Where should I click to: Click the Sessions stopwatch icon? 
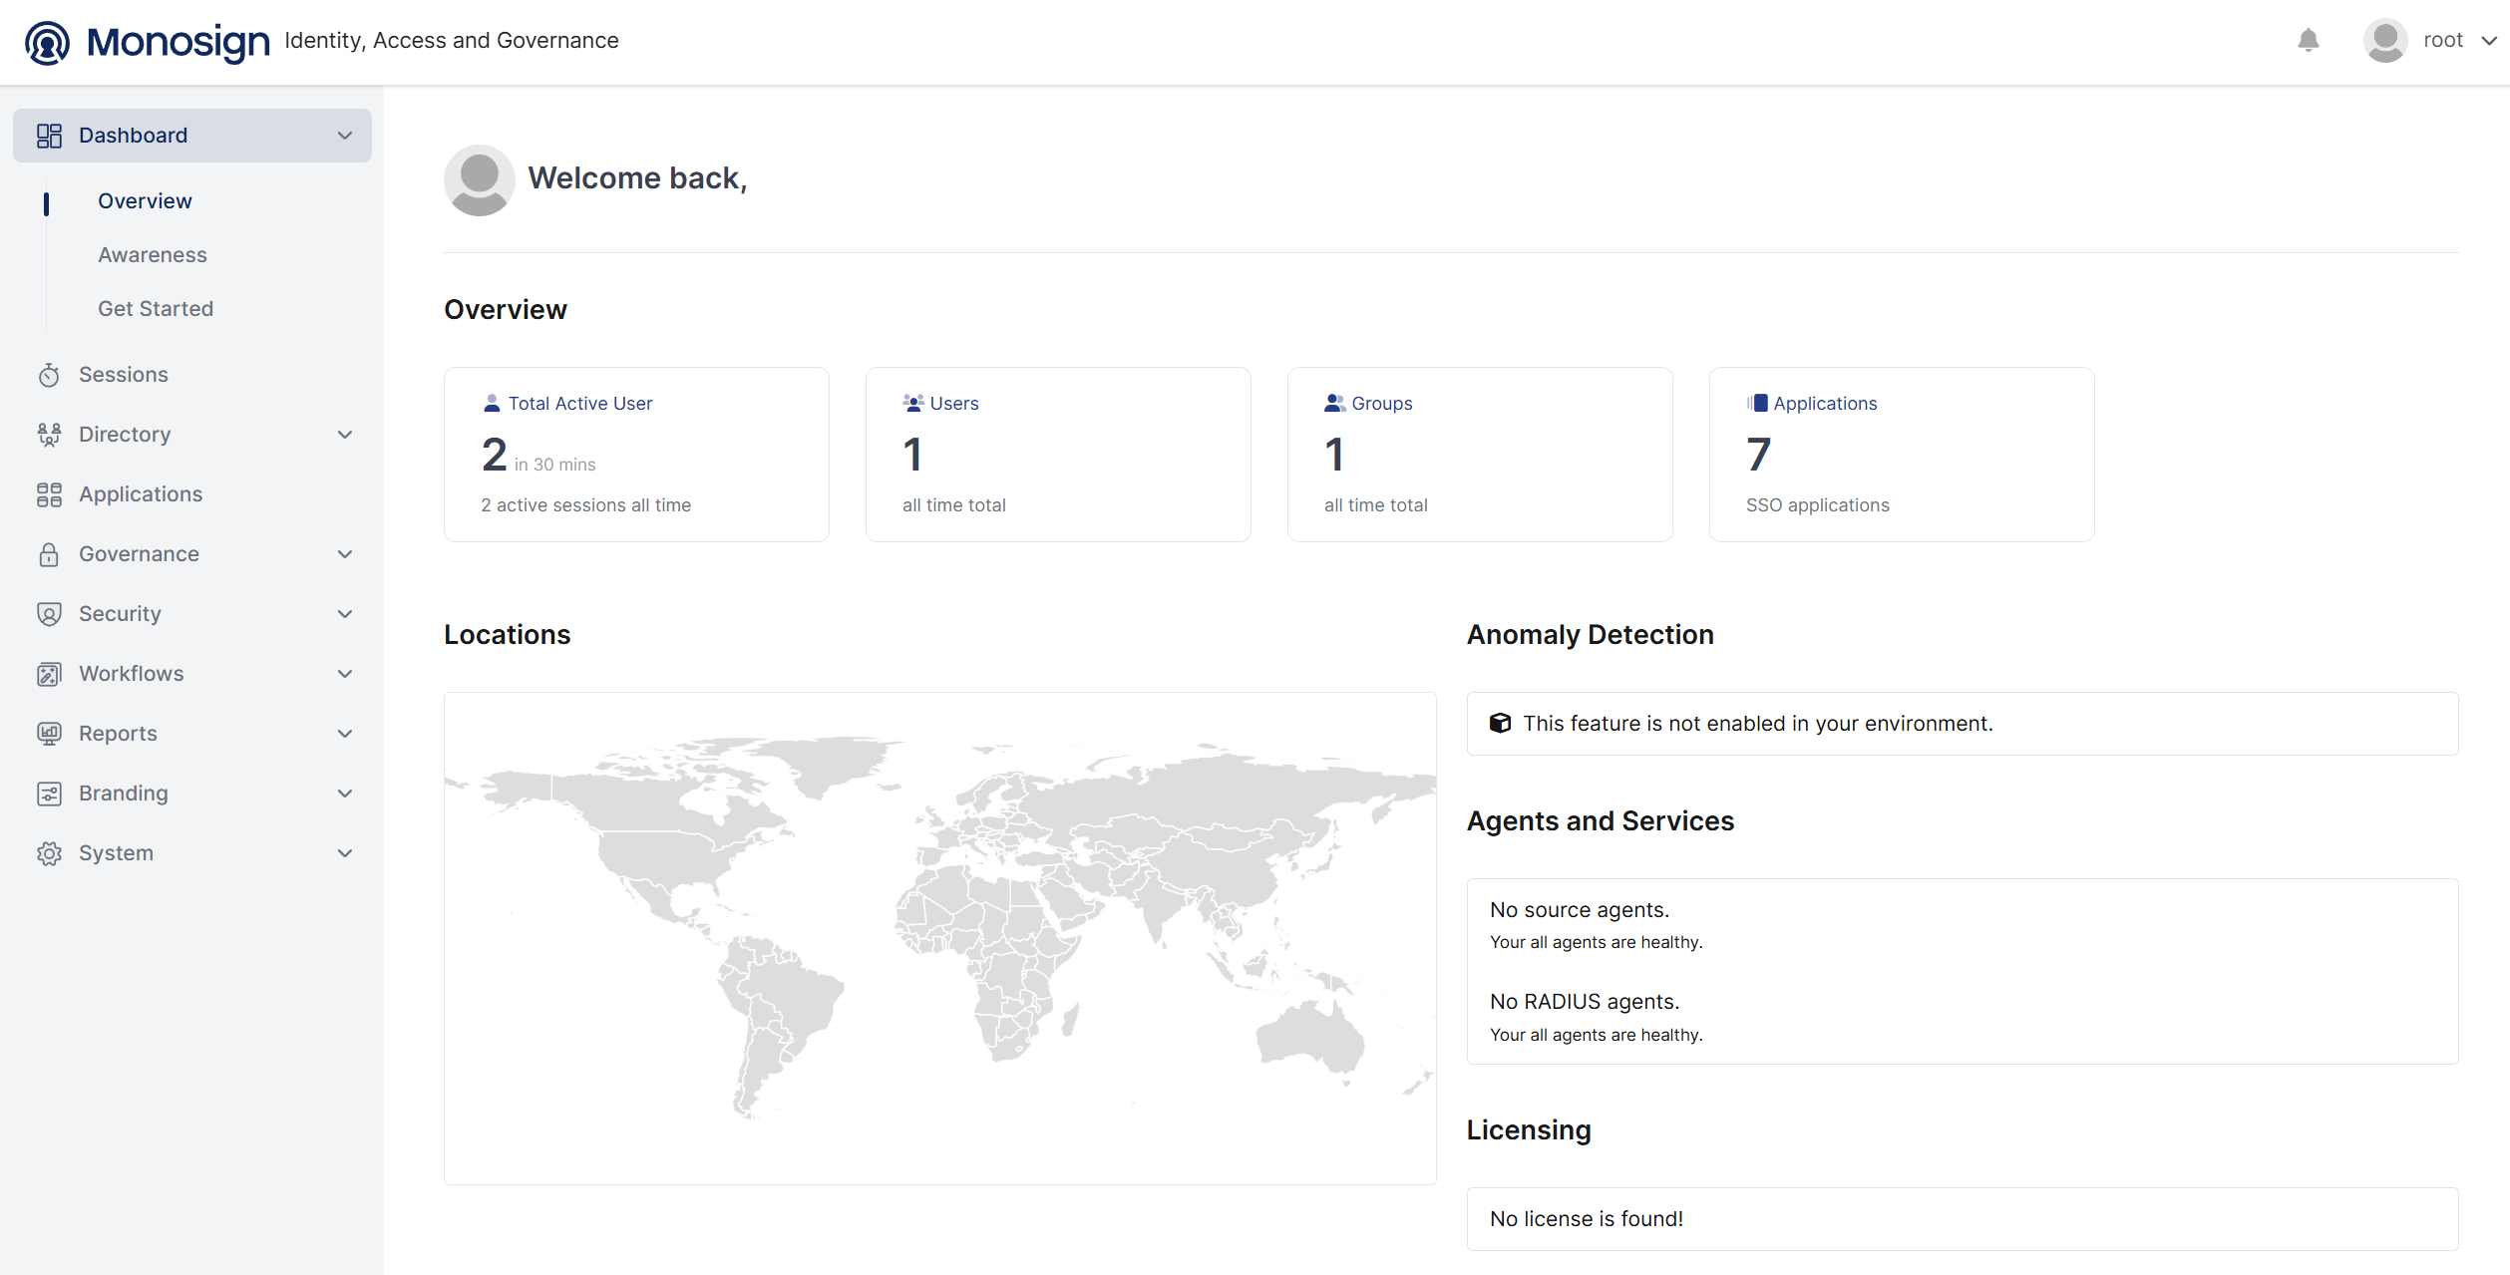point(49,375)
